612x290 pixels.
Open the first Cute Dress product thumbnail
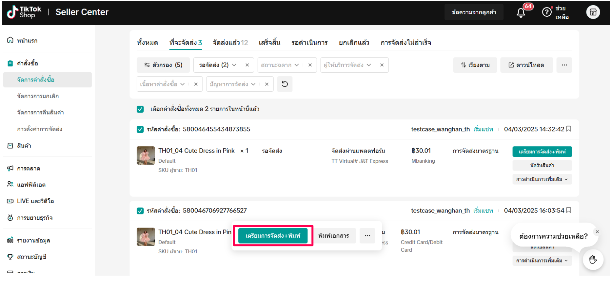(146, 155)
